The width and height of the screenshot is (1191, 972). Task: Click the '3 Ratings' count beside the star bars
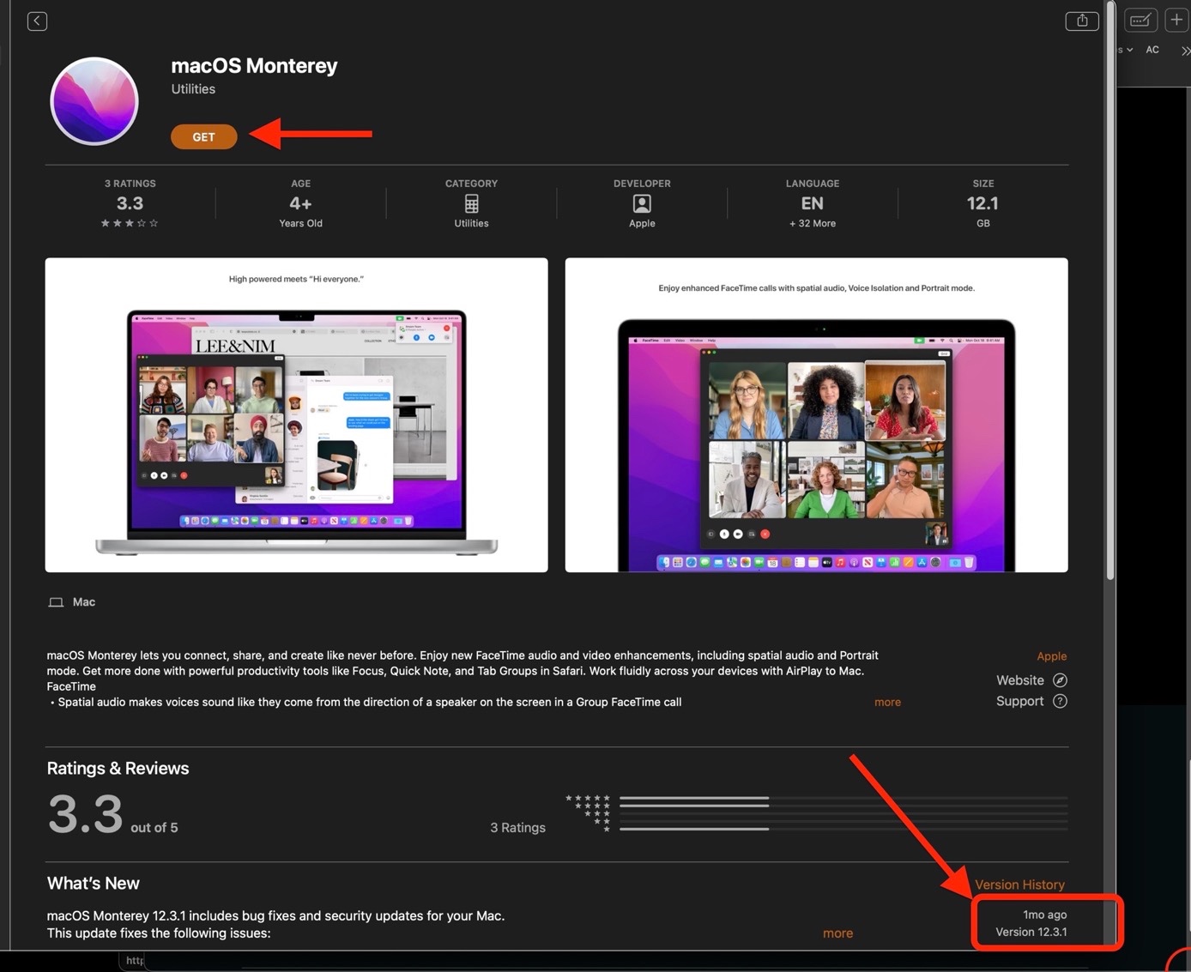517,828
